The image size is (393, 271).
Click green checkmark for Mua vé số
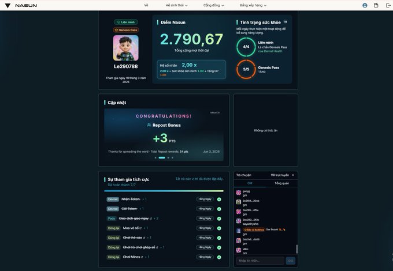click(219, 228)
